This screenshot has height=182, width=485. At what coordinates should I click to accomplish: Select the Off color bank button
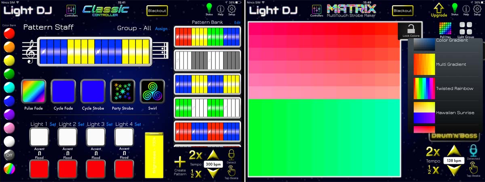(x=8, y=155)
